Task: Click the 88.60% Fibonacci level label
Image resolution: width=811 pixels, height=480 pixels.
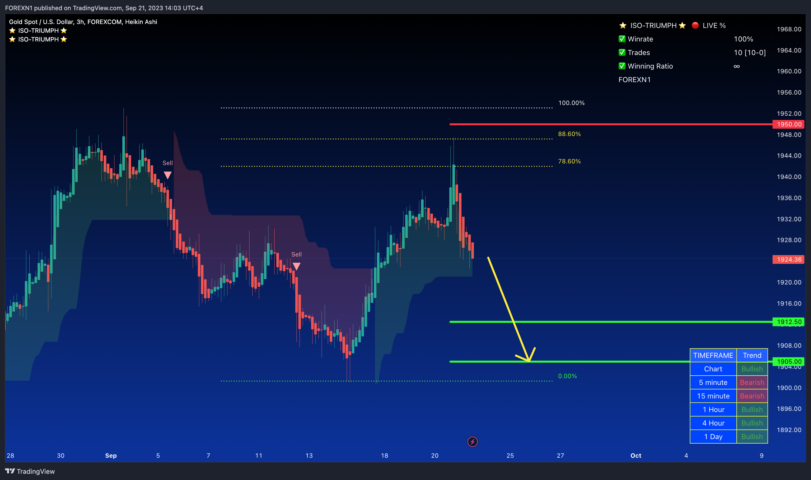Action: point(569,134)
